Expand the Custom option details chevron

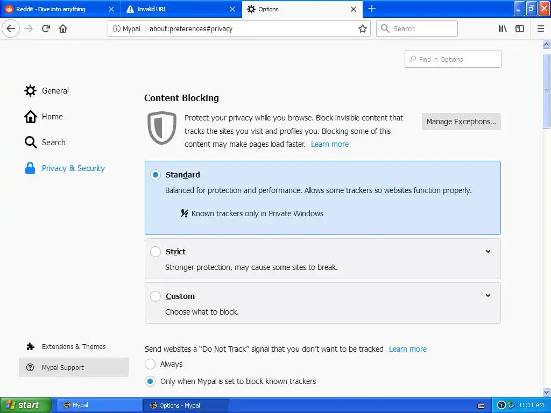tap(488, 296)
